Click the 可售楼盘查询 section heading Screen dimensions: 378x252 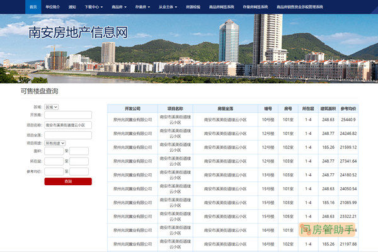pos(39,91)
